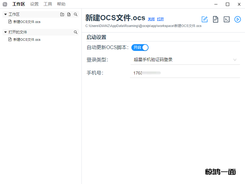This screenshot has height=184, width=245.
Task: Open the 登录类型 dropdown
Action: tap(185, 60)
